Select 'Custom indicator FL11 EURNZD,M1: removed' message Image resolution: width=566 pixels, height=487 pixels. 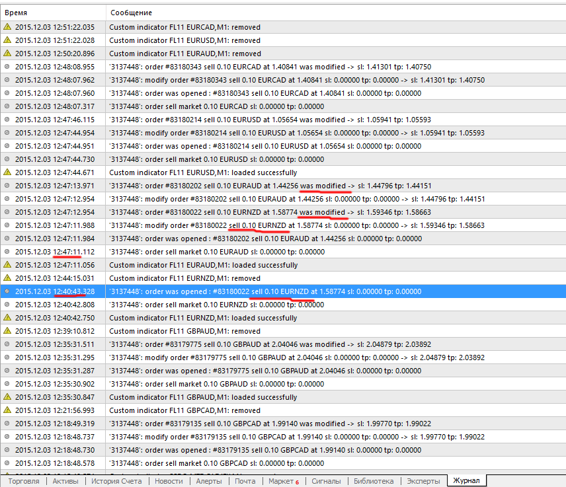pos(185,278)
